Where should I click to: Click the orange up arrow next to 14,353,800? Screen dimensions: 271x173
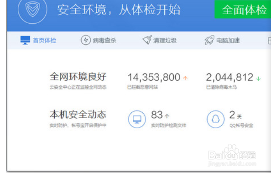pos(185,78)
